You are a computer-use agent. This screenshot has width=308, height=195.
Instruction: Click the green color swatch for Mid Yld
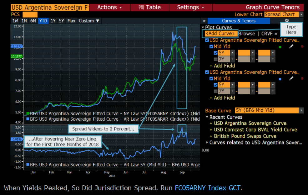(280, 47)
